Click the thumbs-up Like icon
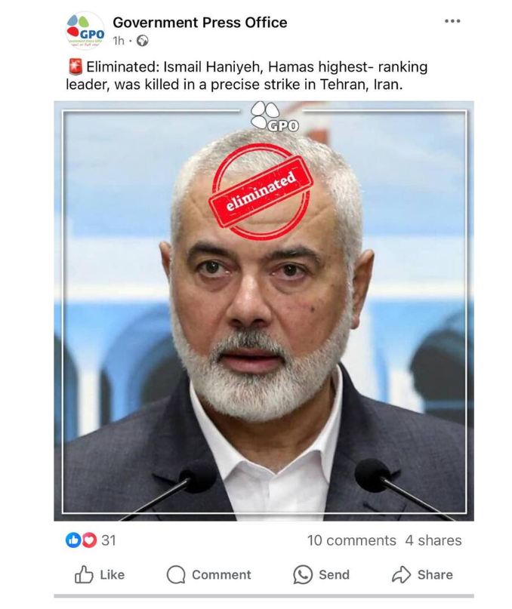 (84, 574)
